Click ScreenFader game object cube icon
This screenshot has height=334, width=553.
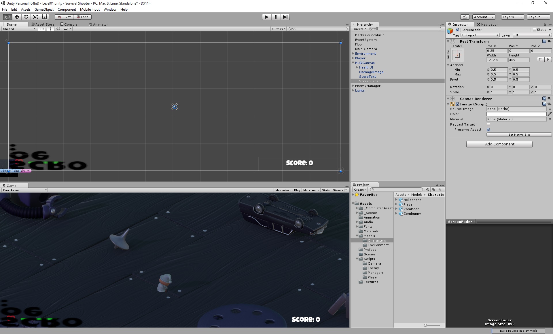tap(450, 31)
